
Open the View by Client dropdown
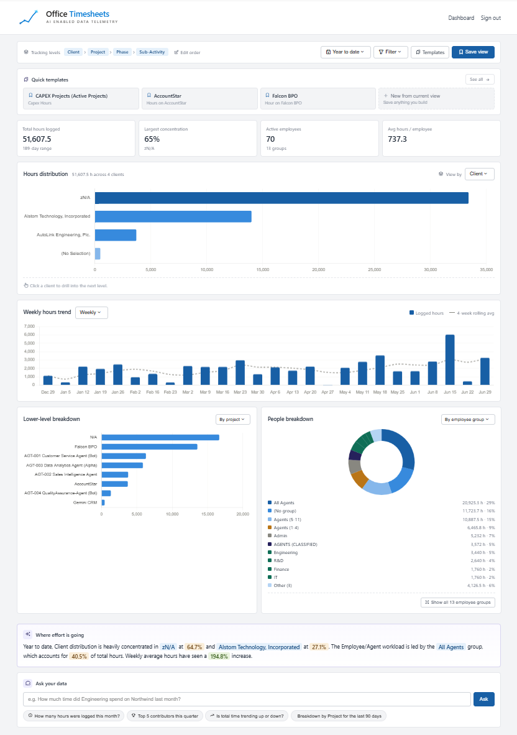pos(479,174)
